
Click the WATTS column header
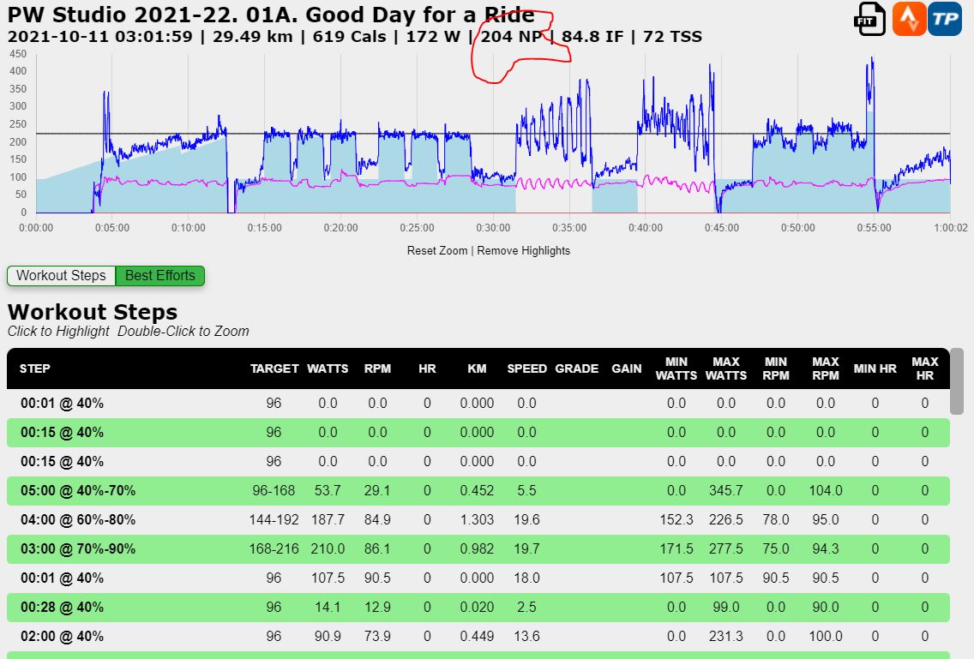point(328,368)
